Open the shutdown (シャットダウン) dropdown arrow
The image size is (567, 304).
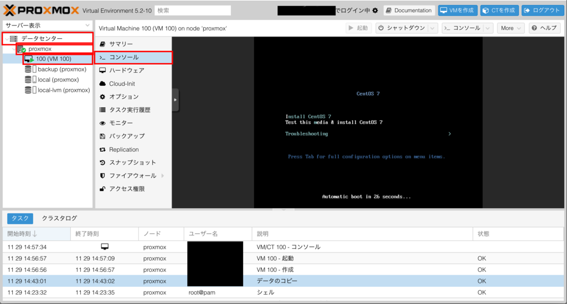coord(432,28)
